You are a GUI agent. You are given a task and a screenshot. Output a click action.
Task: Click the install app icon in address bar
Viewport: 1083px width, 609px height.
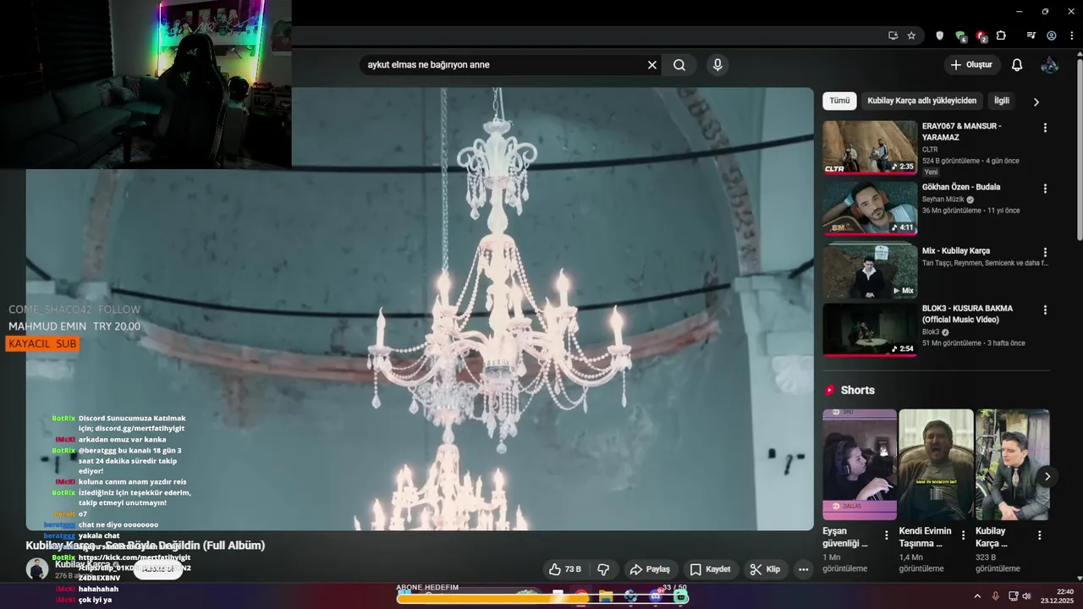[x=893, y=36]
